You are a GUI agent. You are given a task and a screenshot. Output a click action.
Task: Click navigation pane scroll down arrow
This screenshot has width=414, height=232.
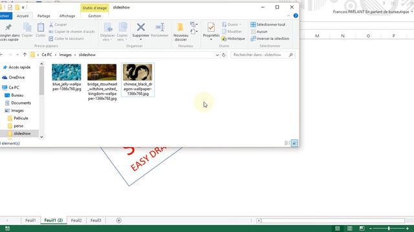point(41,137)
